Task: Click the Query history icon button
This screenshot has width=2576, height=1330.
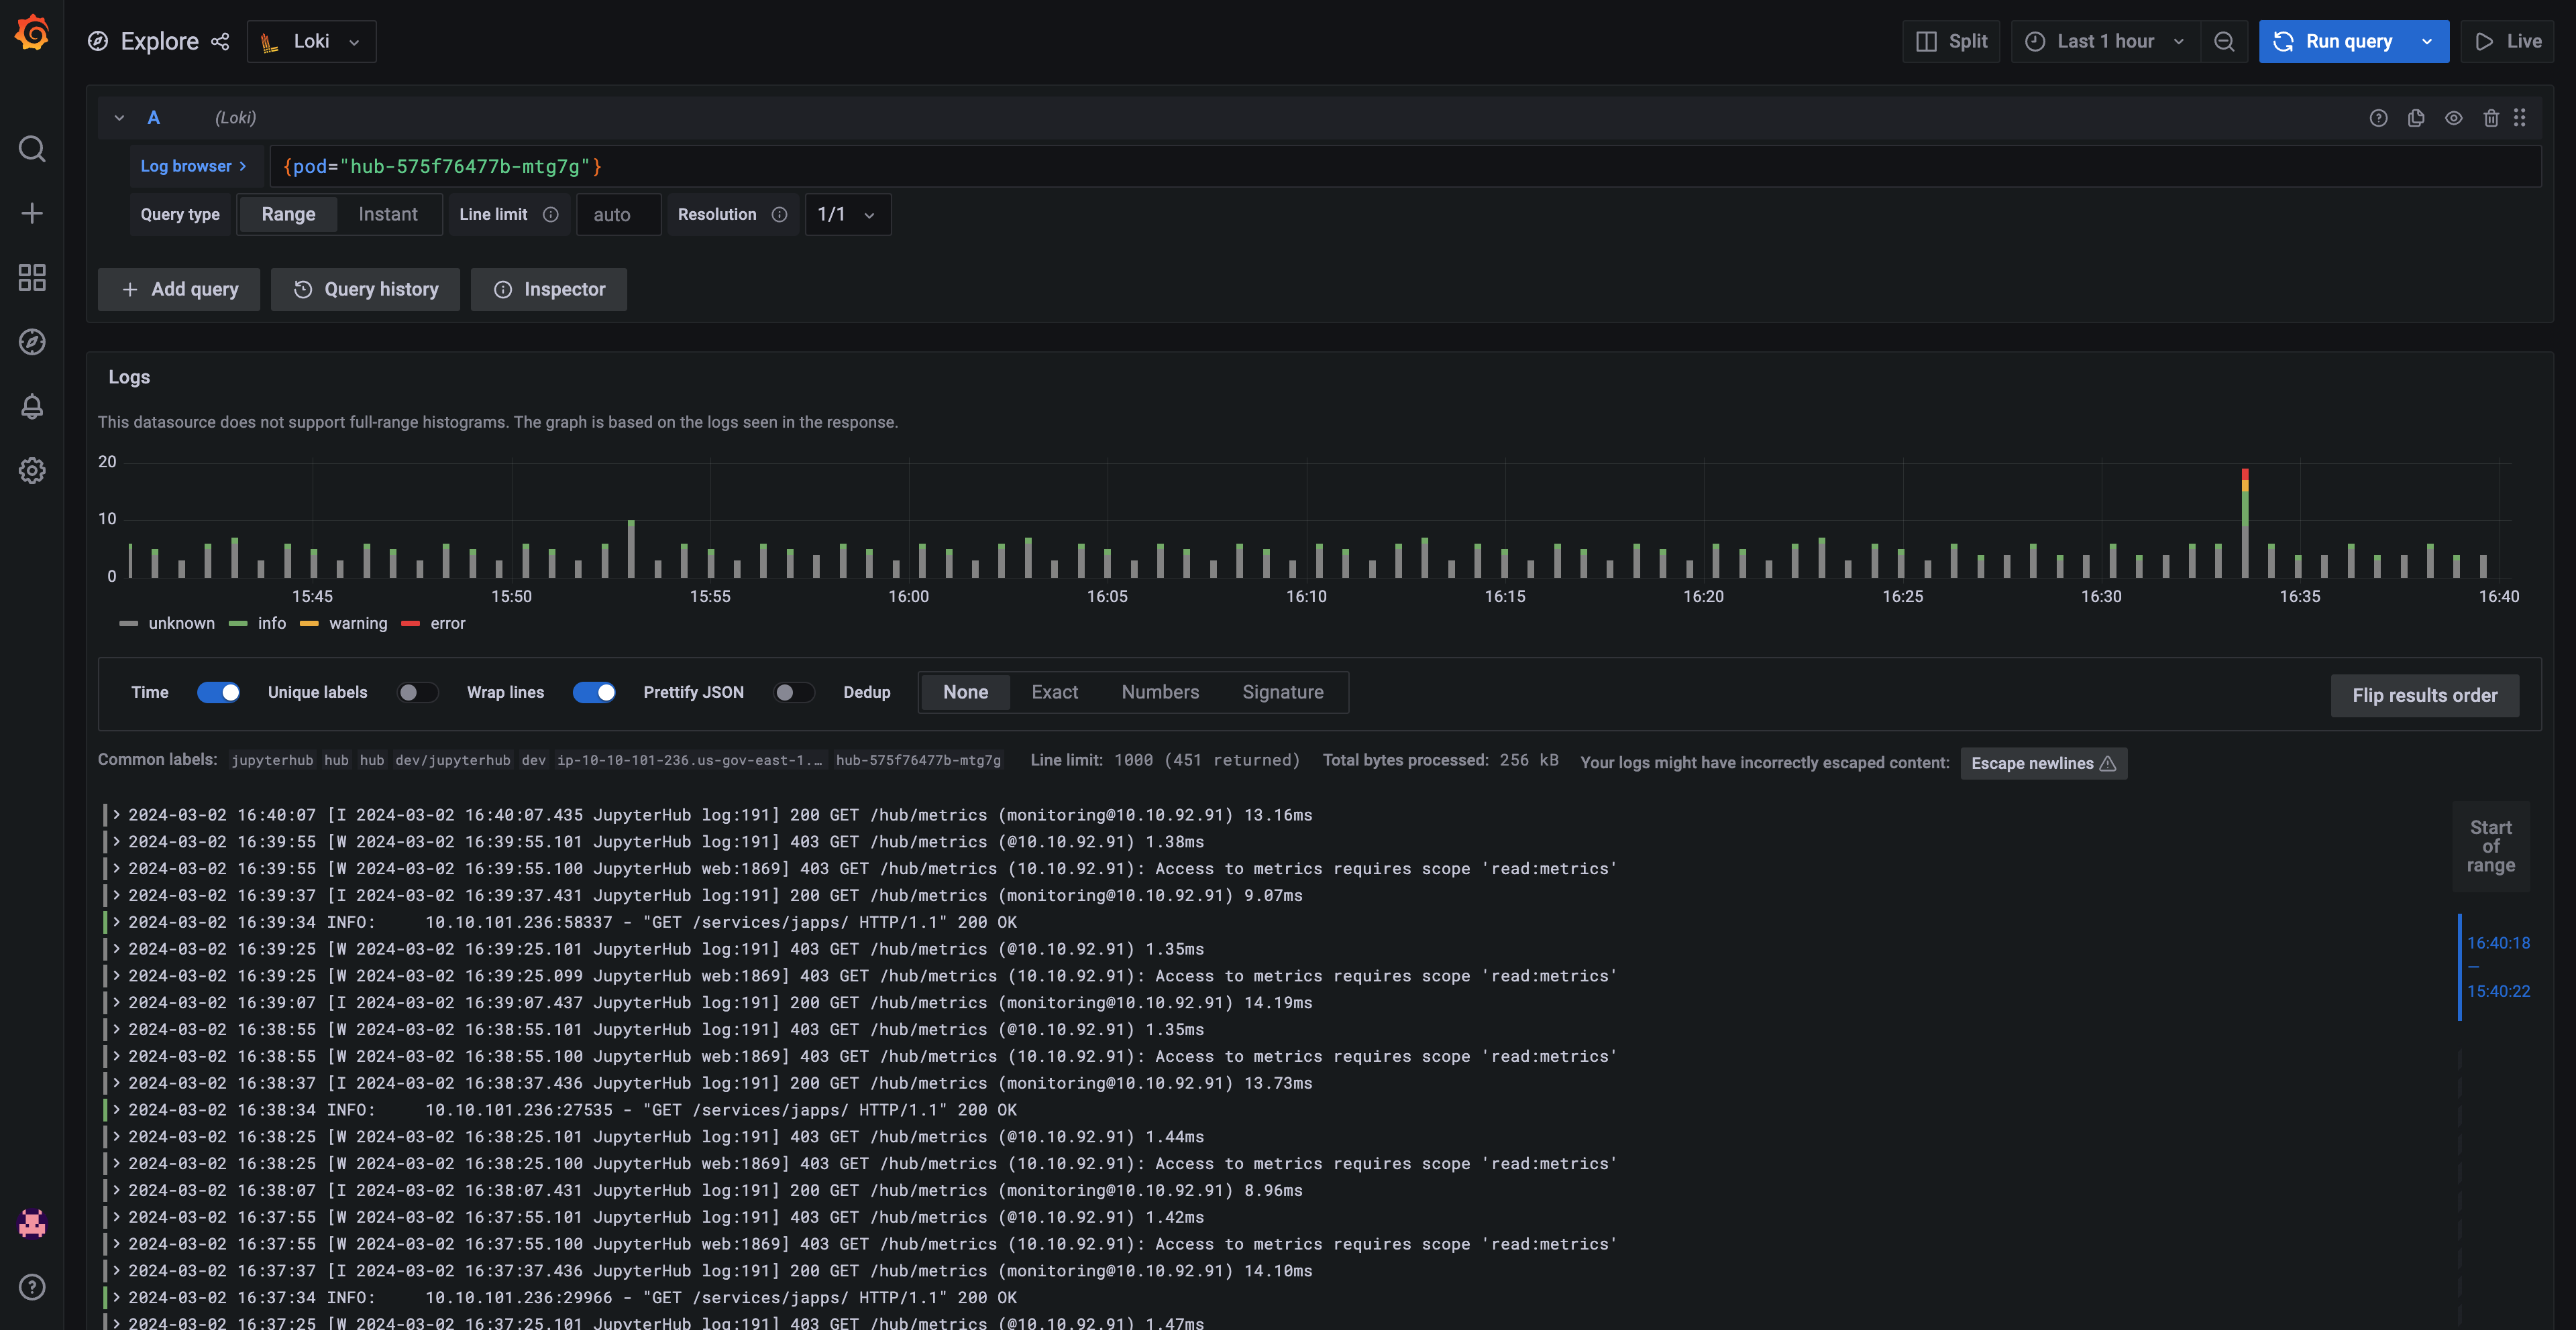Action: 363,288
